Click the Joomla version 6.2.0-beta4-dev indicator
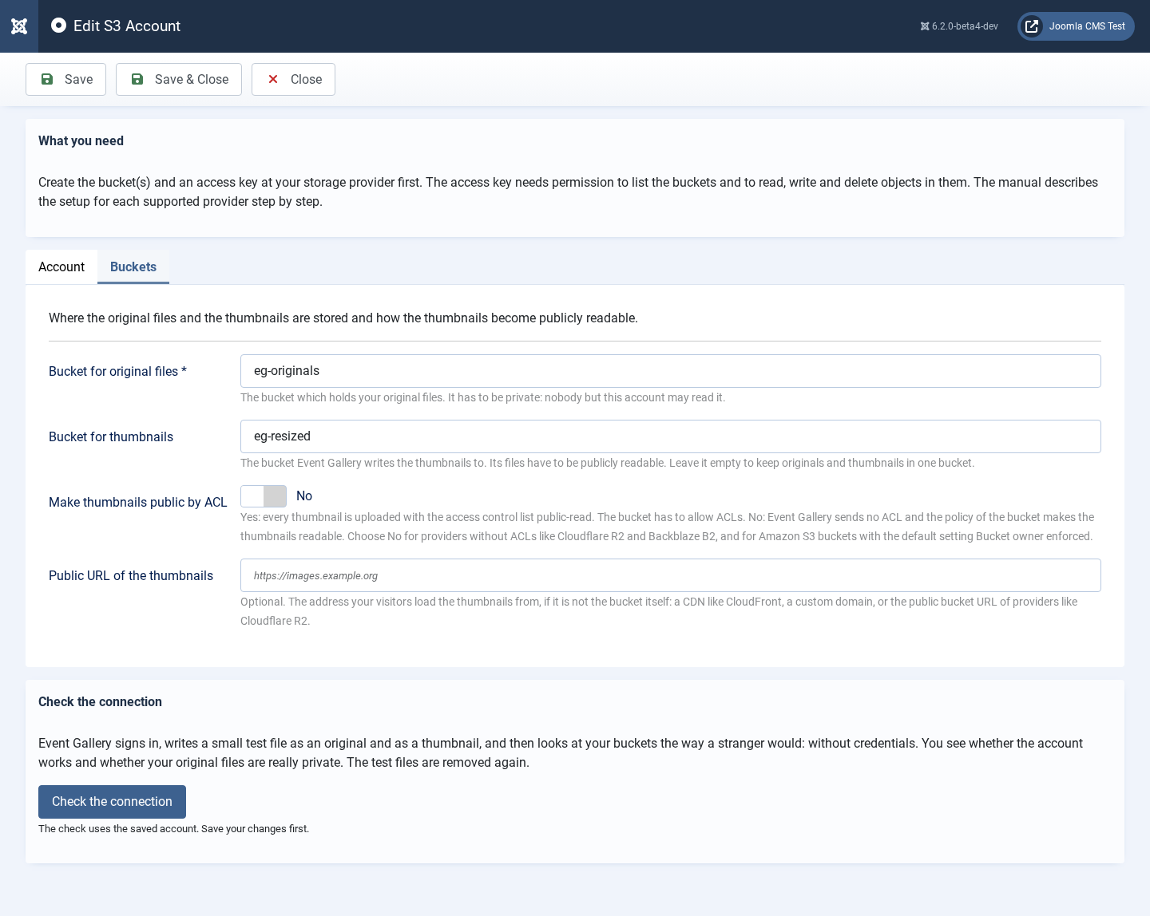 coord(959,26)
